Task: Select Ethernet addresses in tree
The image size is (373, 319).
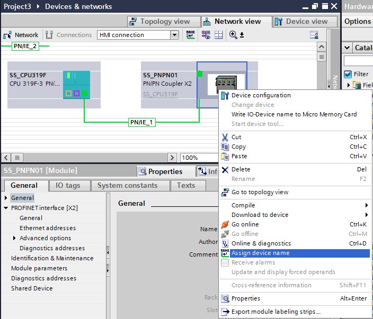Action: click(x=47, y=228)
